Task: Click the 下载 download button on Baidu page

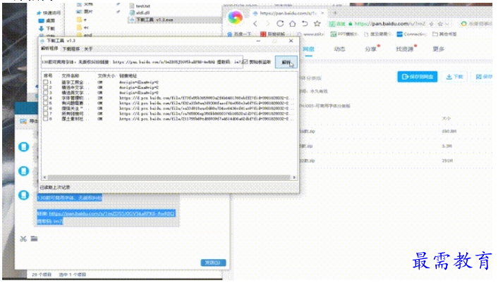Action: (x=454, y=77)
